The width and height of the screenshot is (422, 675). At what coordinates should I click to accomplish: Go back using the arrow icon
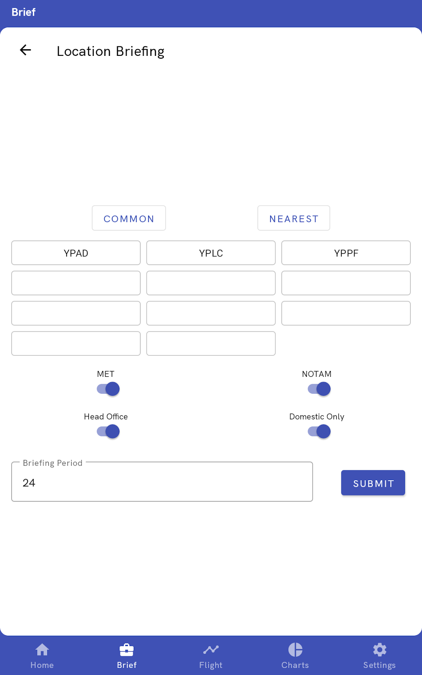point(26,50)
